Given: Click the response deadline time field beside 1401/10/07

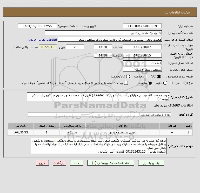Looking at the screenshot, I should tap(103, 47).
